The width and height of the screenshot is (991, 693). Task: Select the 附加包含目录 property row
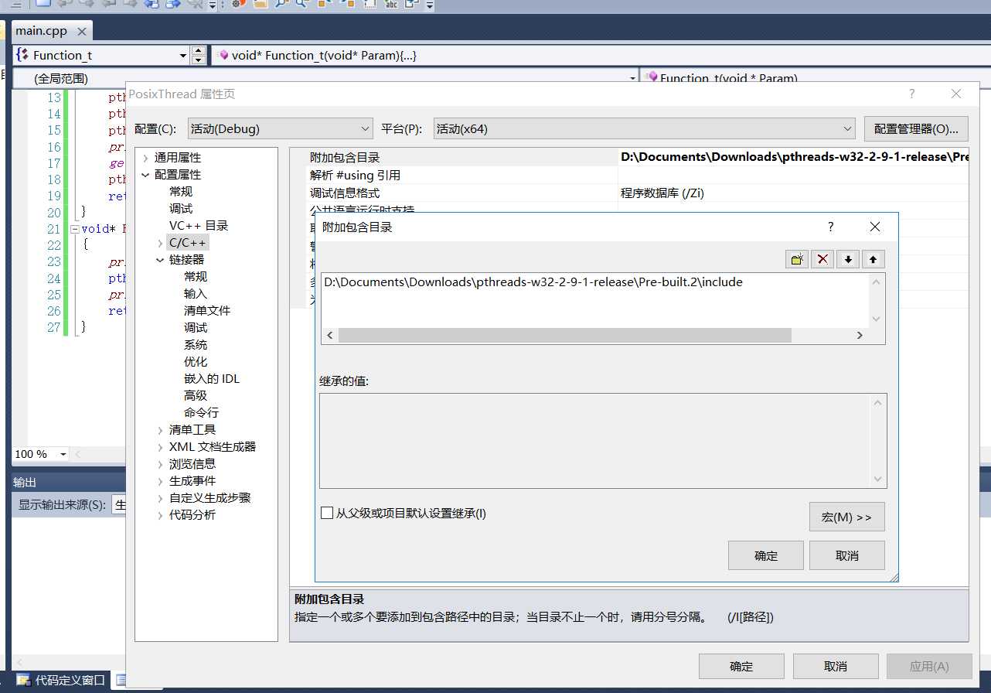628,157
